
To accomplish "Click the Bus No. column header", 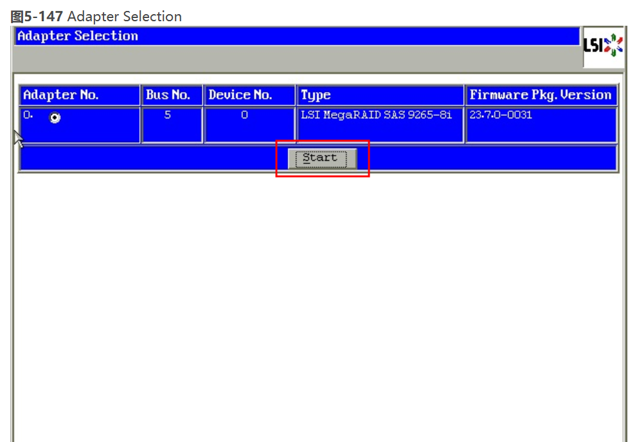I will coord(168,95).
